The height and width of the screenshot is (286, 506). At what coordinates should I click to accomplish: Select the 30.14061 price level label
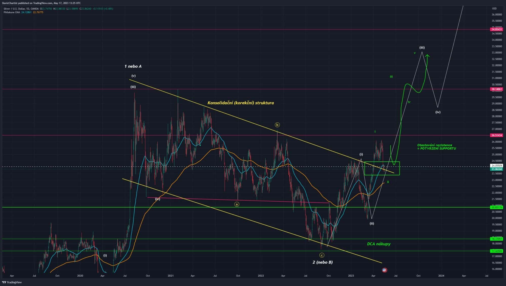[497, 89]
